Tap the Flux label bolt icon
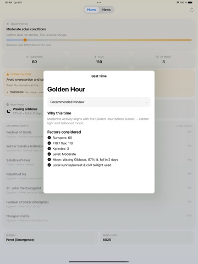The width and height of the screenshot is (198, 264). [95, 57]
